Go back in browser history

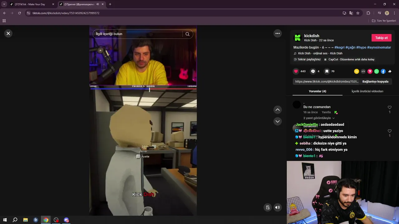4,13
